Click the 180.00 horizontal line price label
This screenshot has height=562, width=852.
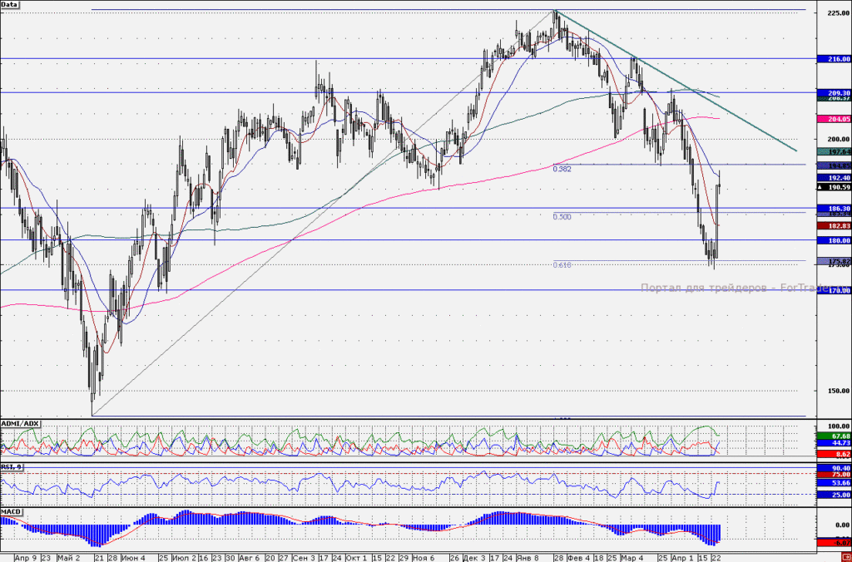coord(834,240)
